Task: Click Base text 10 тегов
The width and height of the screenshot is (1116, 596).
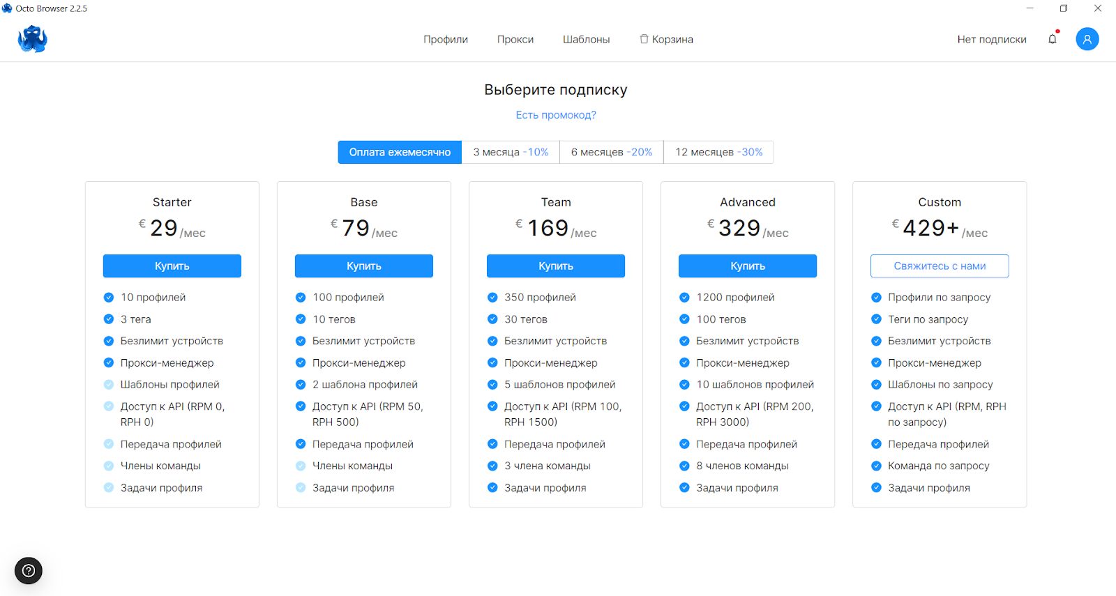Action: (334, 319)
